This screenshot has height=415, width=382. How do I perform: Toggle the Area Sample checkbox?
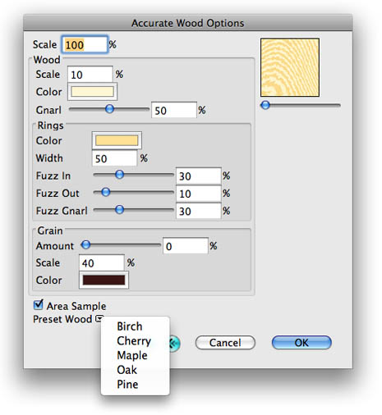click(x=38, y=305)
